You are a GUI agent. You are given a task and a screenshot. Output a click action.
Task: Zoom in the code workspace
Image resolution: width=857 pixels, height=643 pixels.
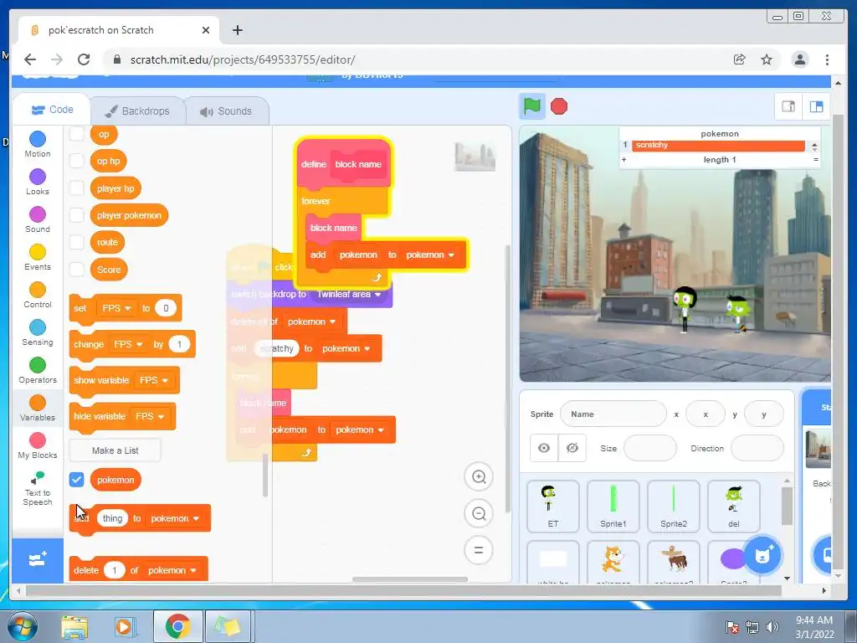[x=479, y=476]
